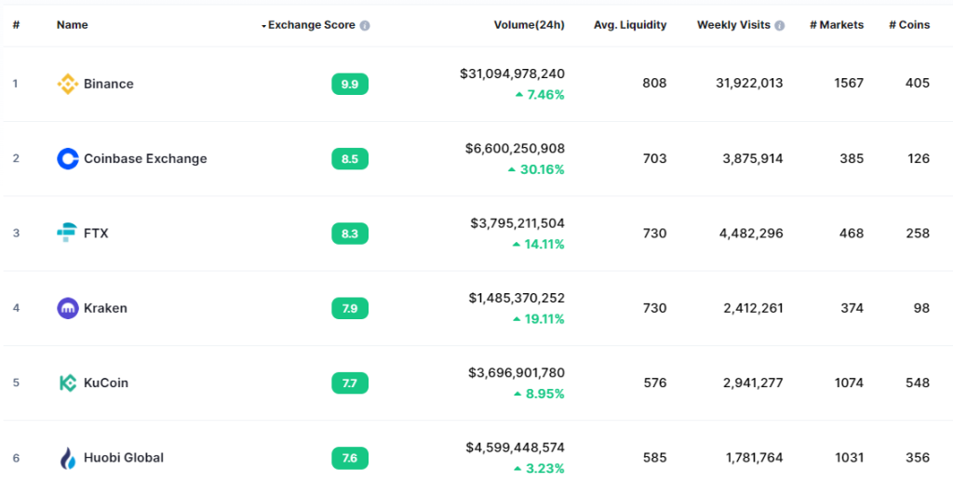Click Huobi weekly visits 1,781,764
The width and height of the screenshot is (953, 483).
coord(754,458)
